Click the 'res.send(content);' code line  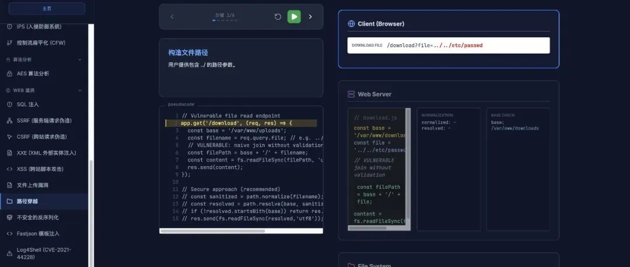[215, 167]
